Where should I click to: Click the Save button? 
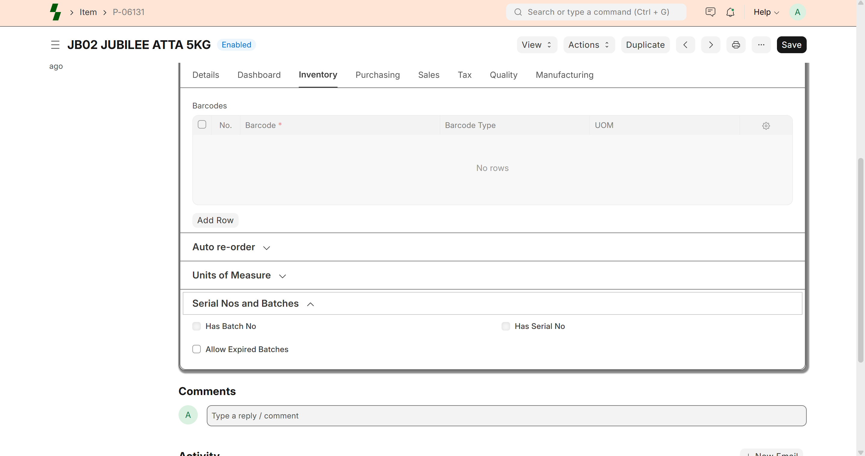[x=791, y=45]
